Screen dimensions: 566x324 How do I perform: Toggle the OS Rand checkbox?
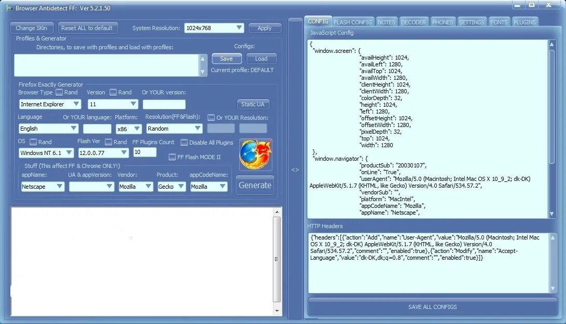(x=33, y=142)
